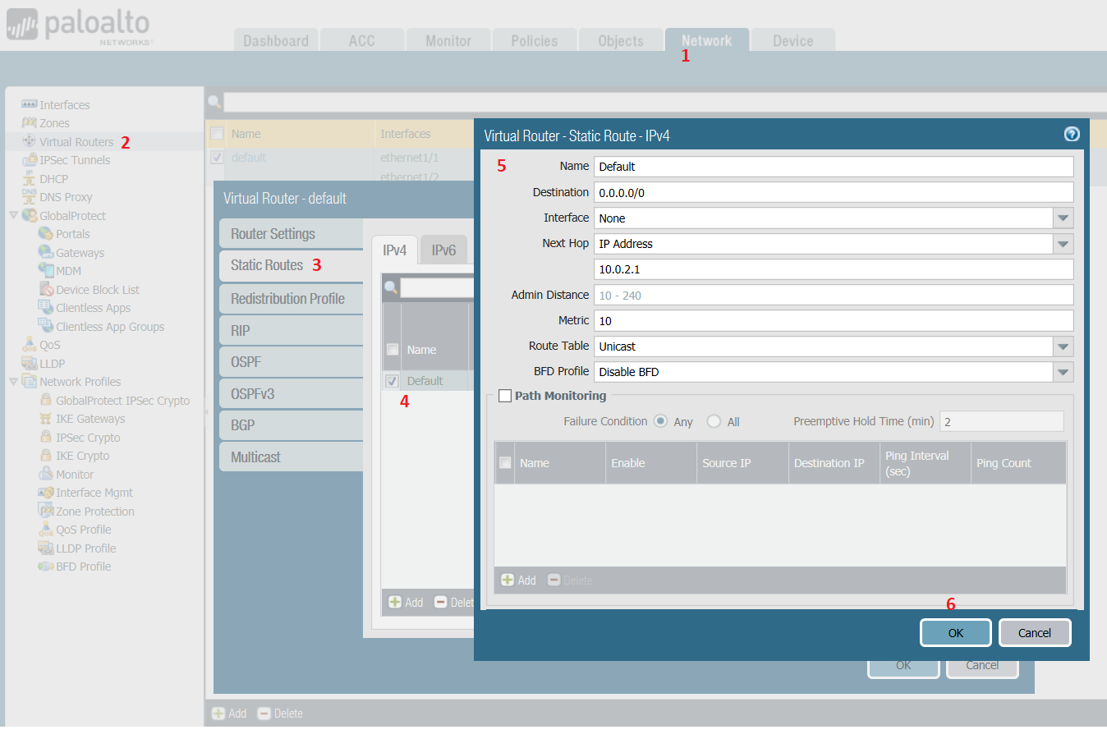Select Zones in the Network sidebar

[x=50, y=122]
